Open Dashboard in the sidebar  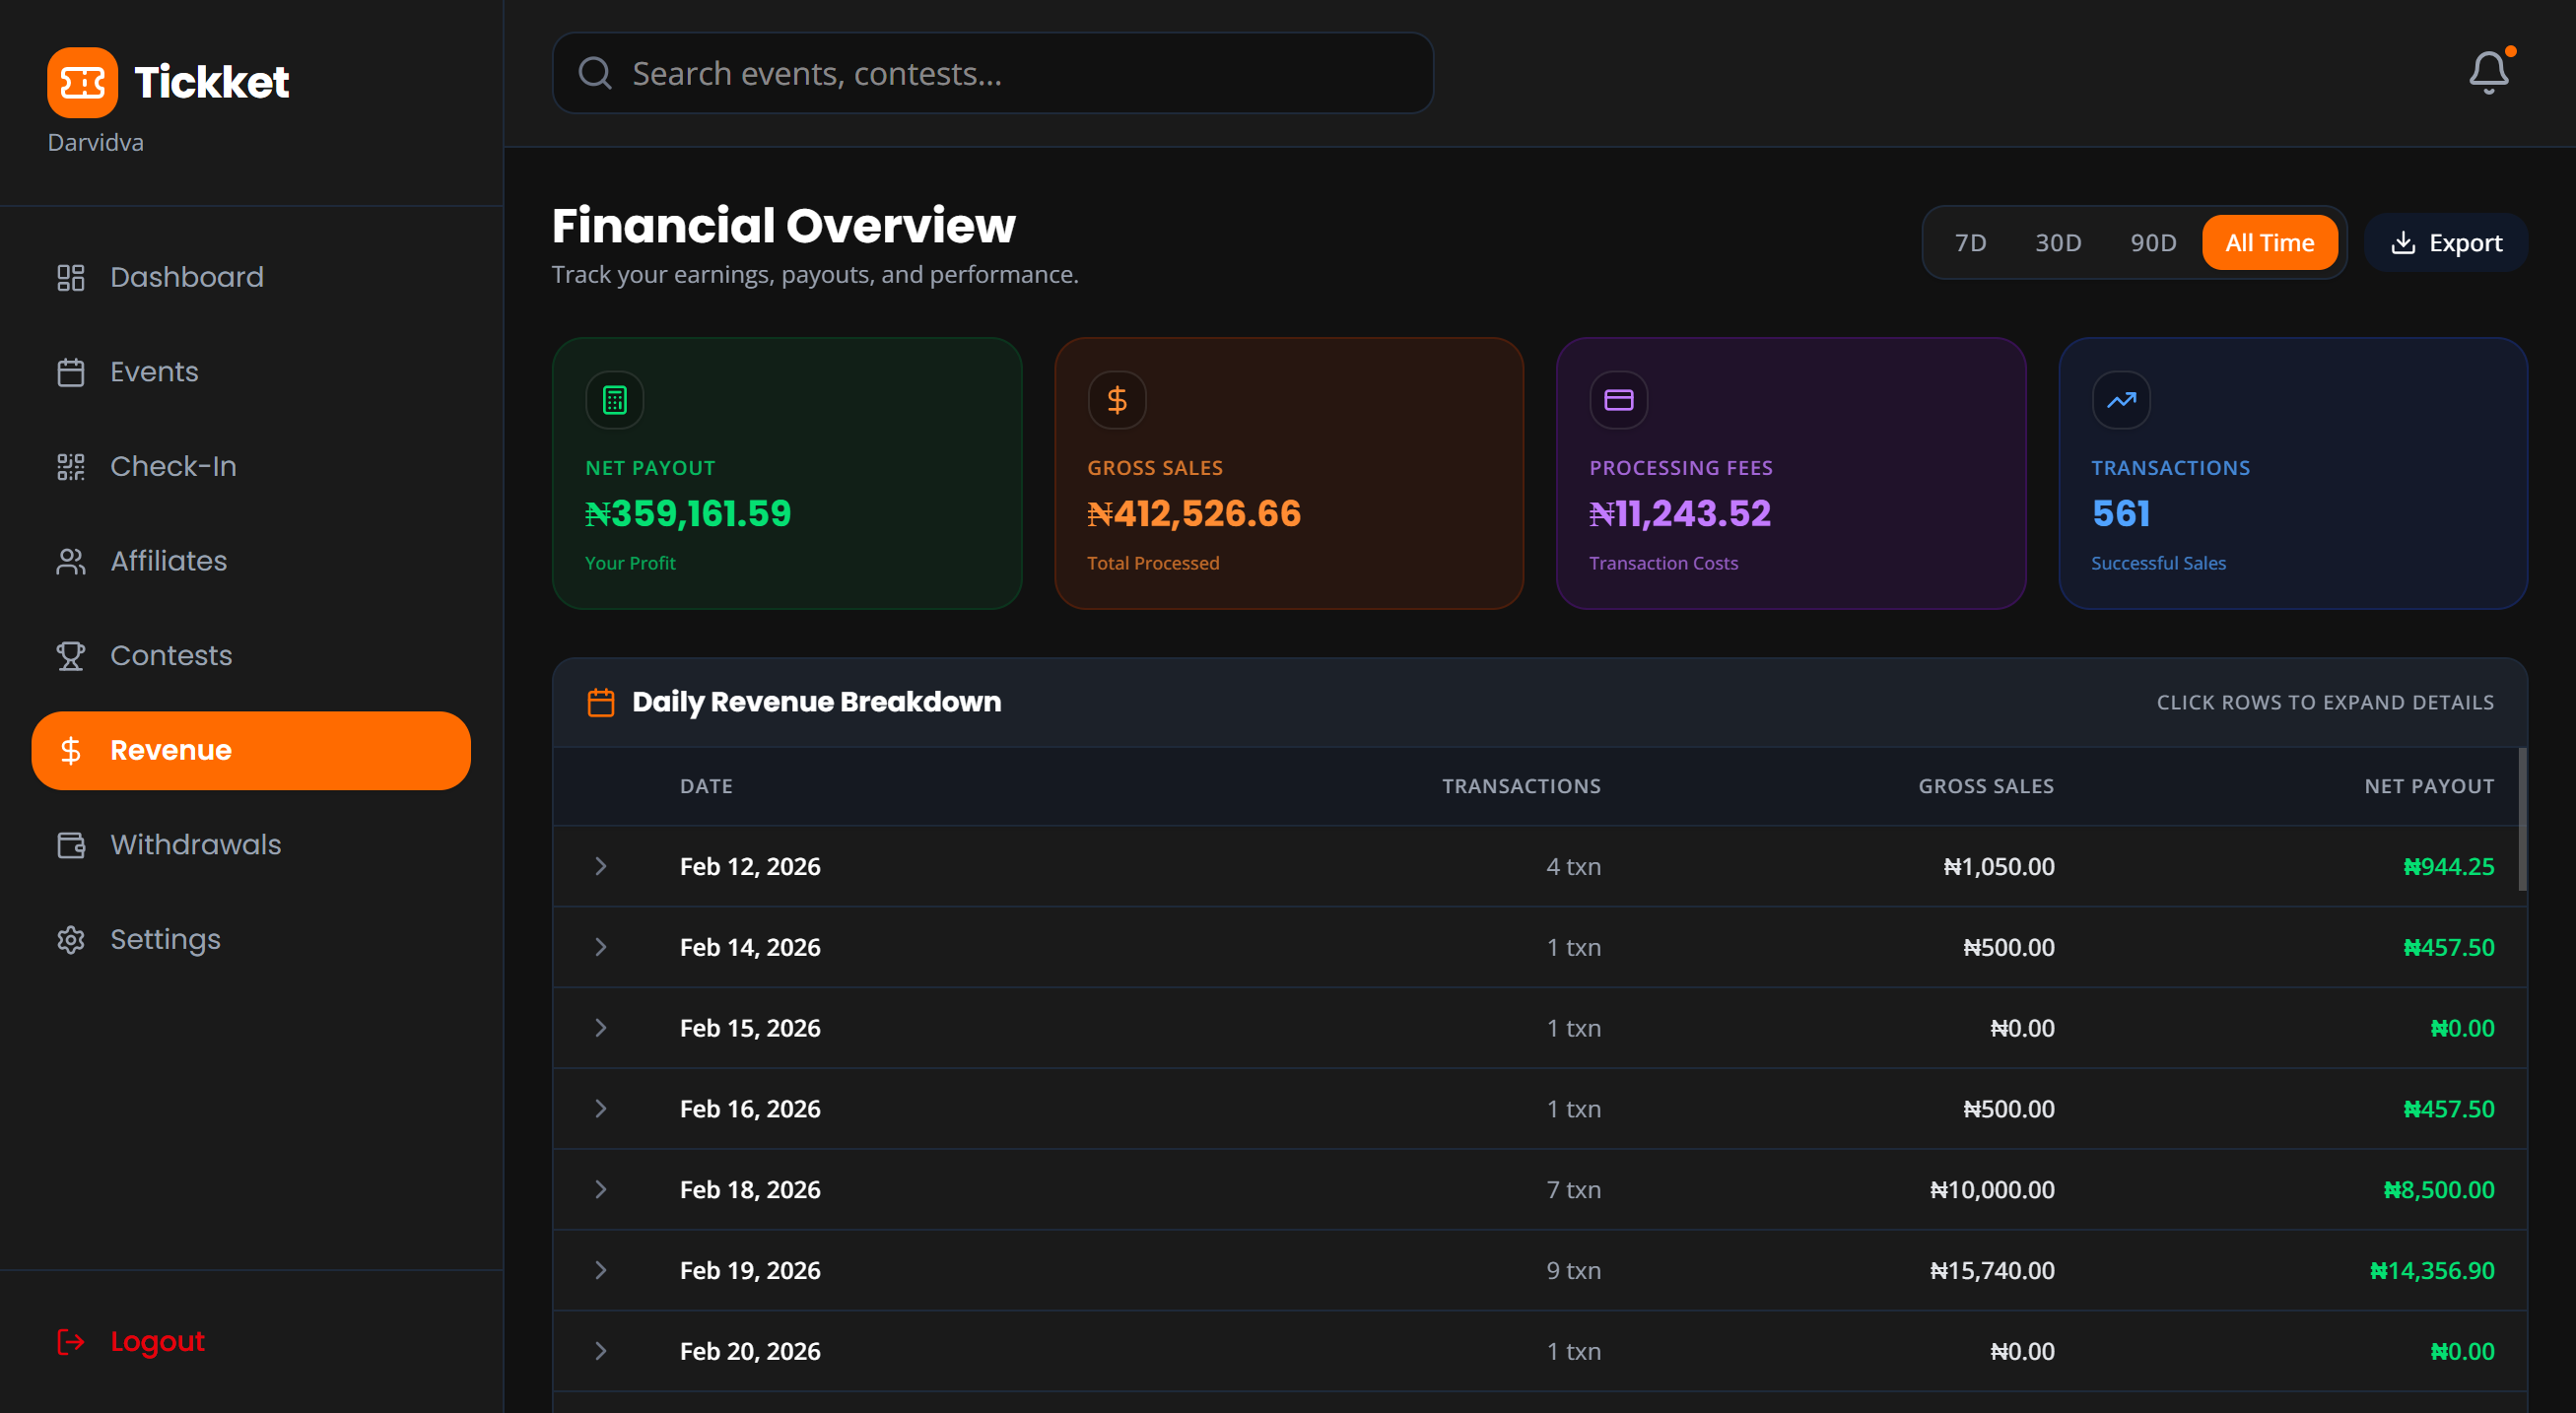[x=251, y=277]
